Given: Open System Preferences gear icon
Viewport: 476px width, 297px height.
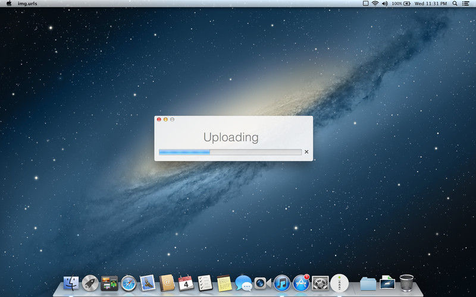Looking at the screenshot, I should point(320,283).
